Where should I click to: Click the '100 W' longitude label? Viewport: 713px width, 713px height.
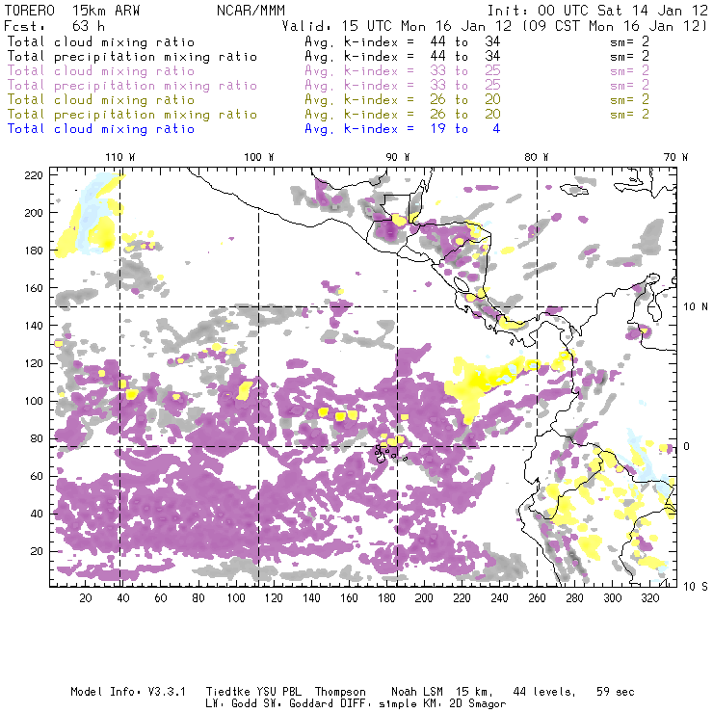[259, 157]
